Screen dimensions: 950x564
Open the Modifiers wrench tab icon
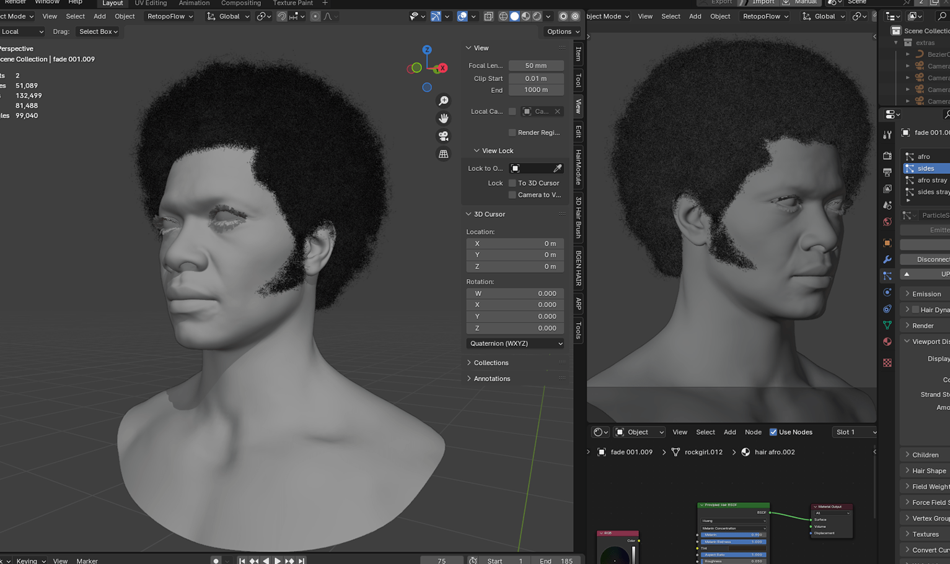point(887,259)
